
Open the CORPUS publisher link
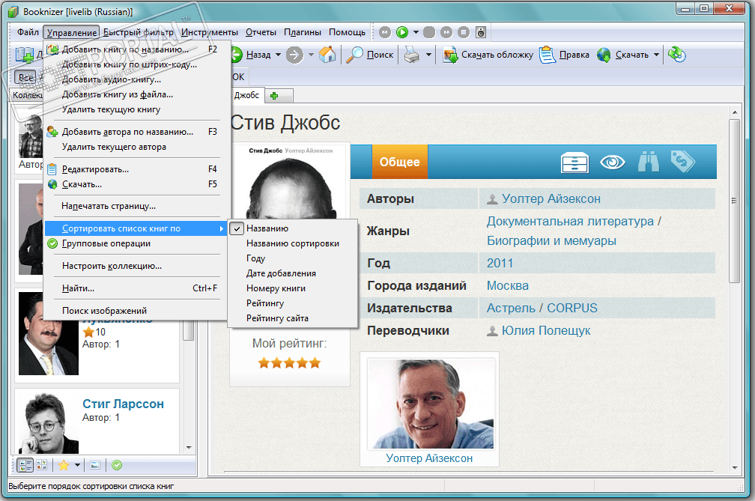[x=572, y=308]
